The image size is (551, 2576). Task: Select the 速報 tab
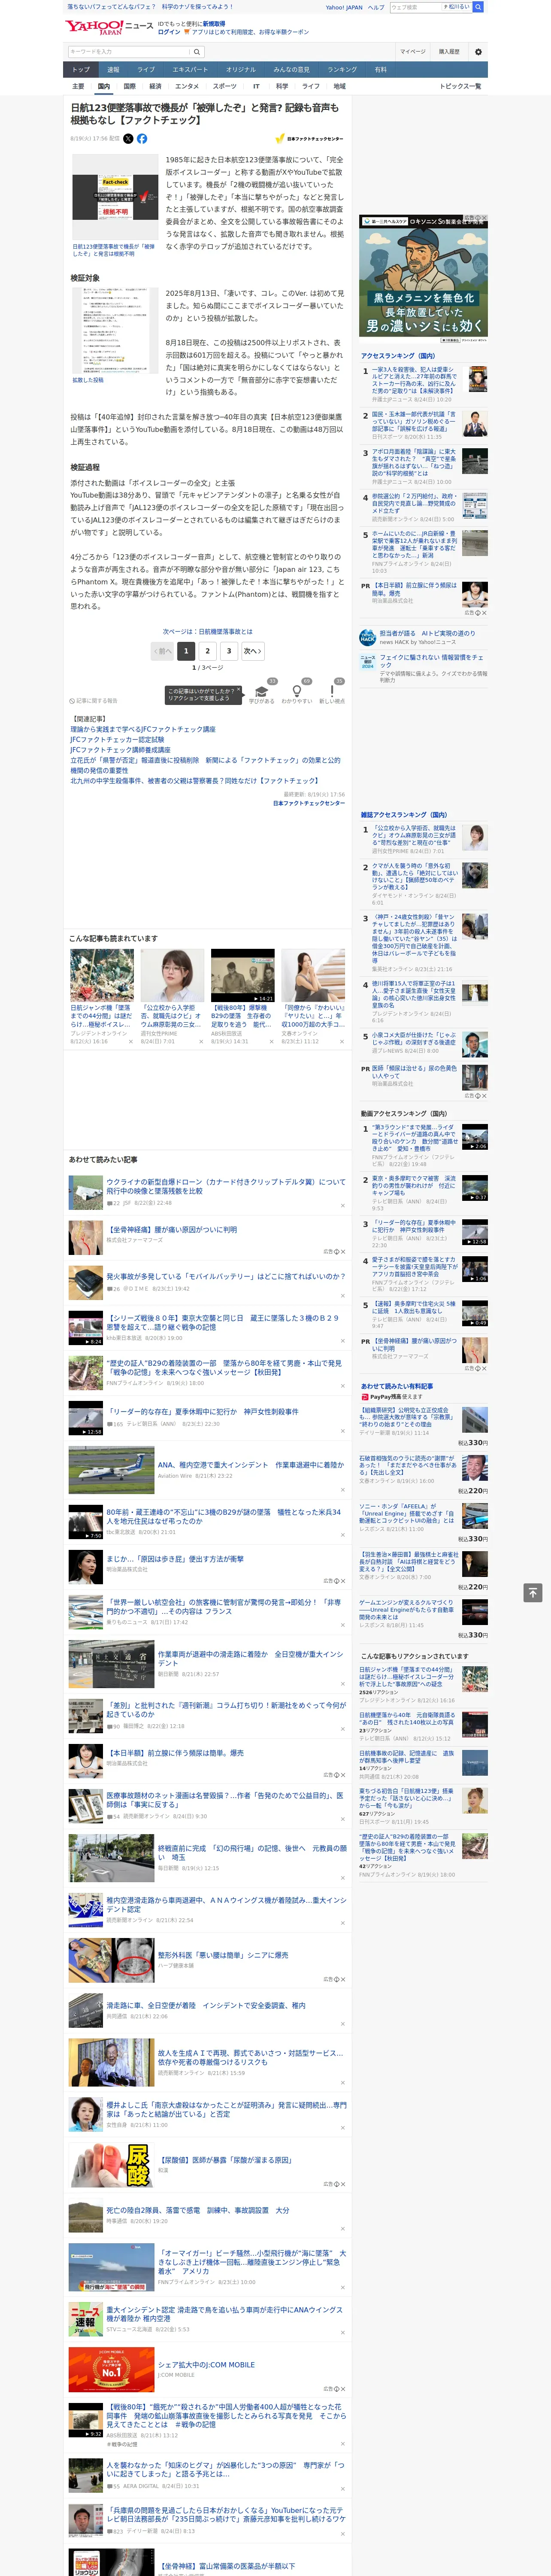coord(113,70)
